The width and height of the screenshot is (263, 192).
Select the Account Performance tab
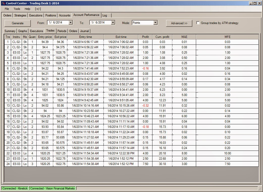pyautogui.click(x=86, y=15)
